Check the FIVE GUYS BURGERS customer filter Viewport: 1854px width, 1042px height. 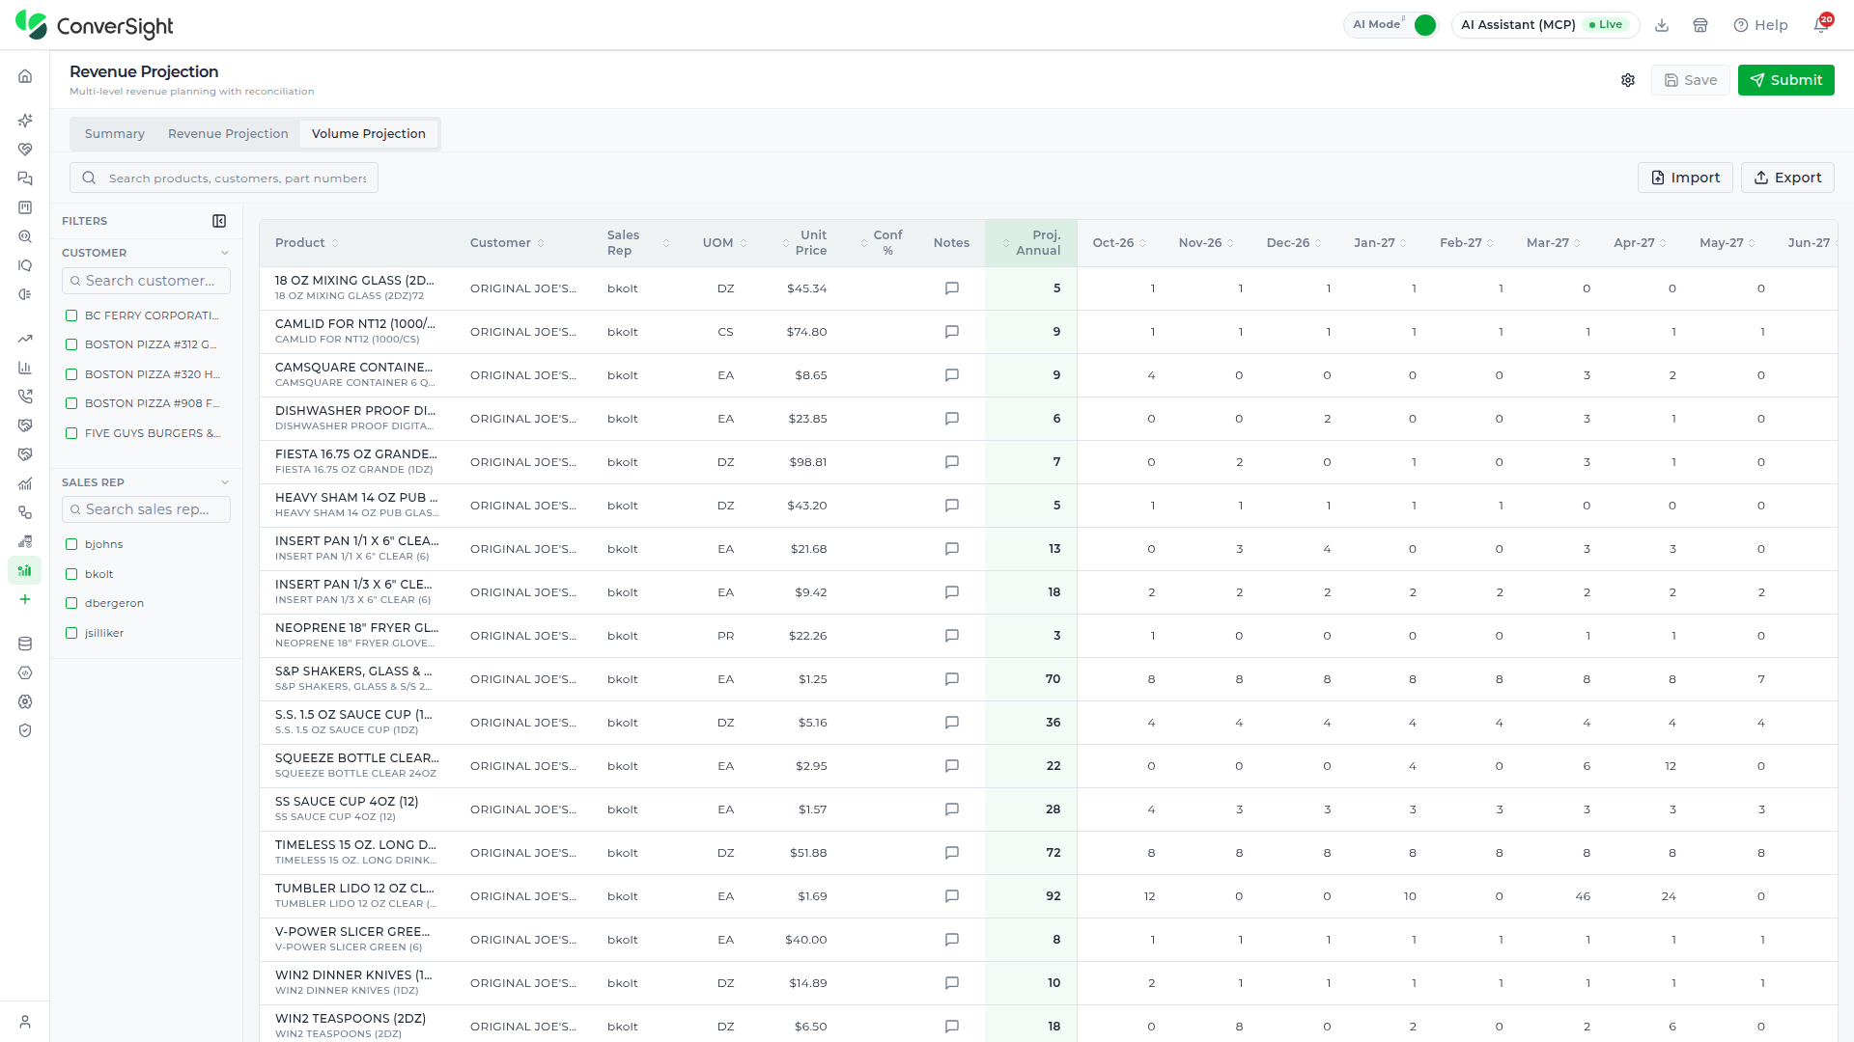(x=71, y=433)
